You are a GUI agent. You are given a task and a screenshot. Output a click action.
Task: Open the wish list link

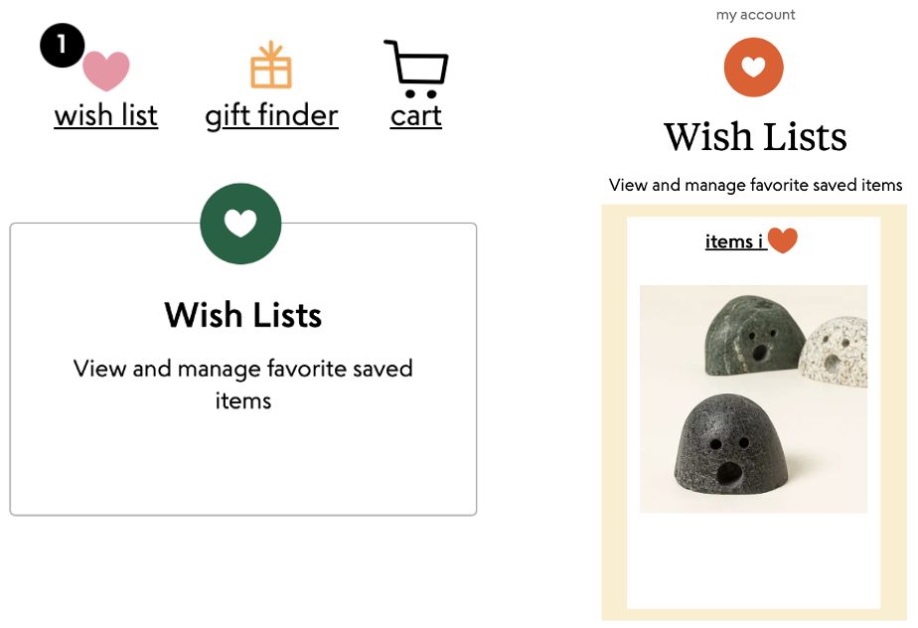105,116
